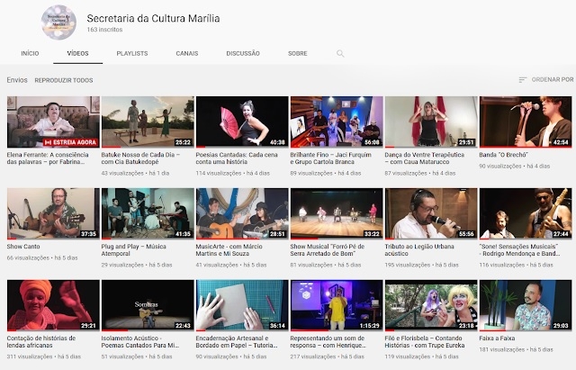Open Dança do Ventre Terapêutica thumbnail

tap(431, 122)
